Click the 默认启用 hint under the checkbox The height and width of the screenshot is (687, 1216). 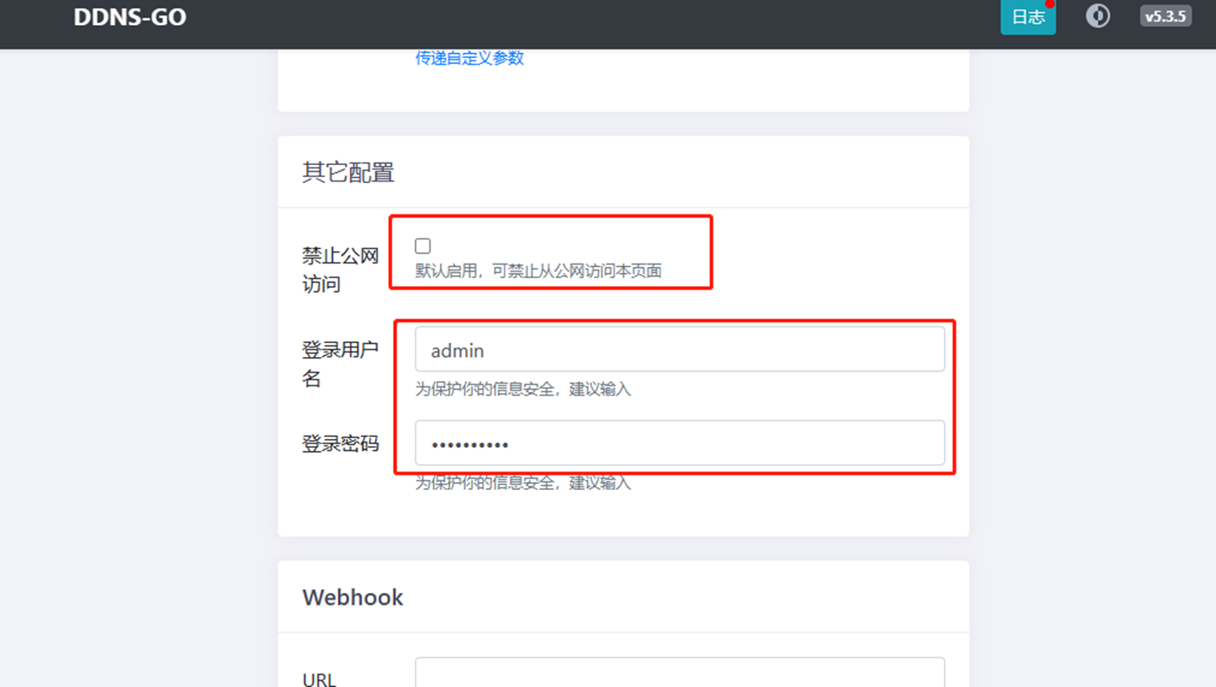coord(538,271)
